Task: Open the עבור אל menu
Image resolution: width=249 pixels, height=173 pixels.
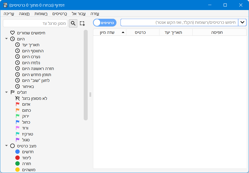Action: (x=79, y=14)
